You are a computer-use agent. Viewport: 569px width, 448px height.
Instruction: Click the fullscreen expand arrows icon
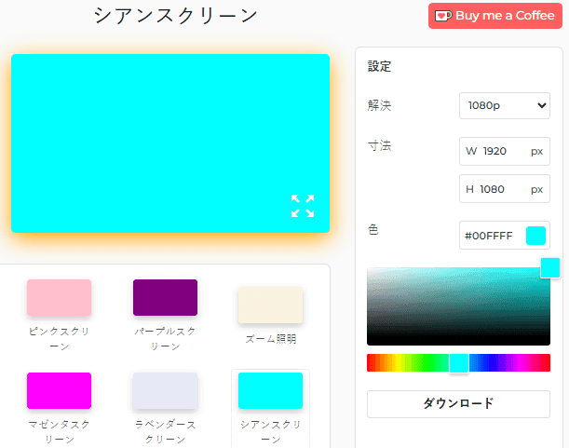click(303, 206)
